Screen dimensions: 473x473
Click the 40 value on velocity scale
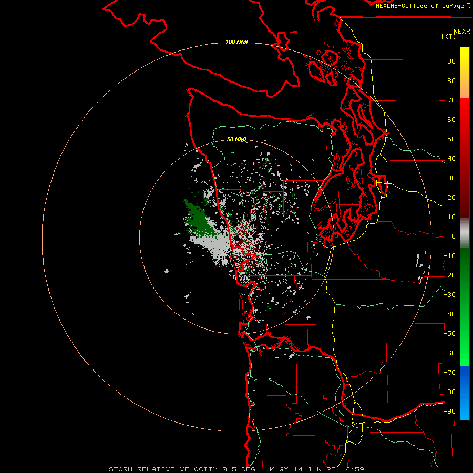tap(451, 159)
